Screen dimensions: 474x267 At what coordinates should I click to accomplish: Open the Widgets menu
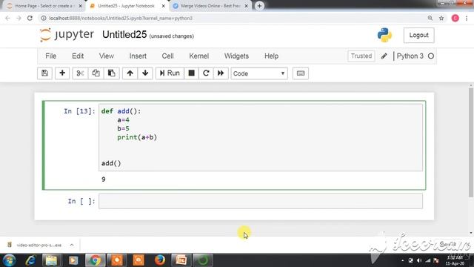(236, 56)
